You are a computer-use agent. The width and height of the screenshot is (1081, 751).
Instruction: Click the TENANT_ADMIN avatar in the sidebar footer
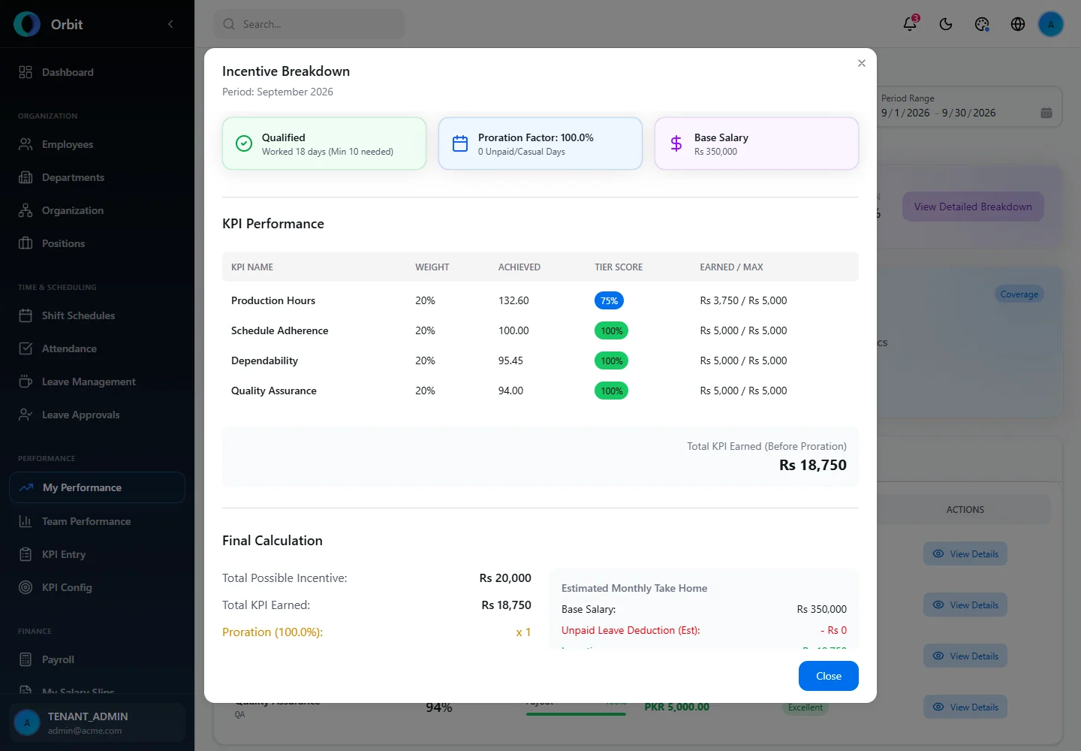[27, 722]
